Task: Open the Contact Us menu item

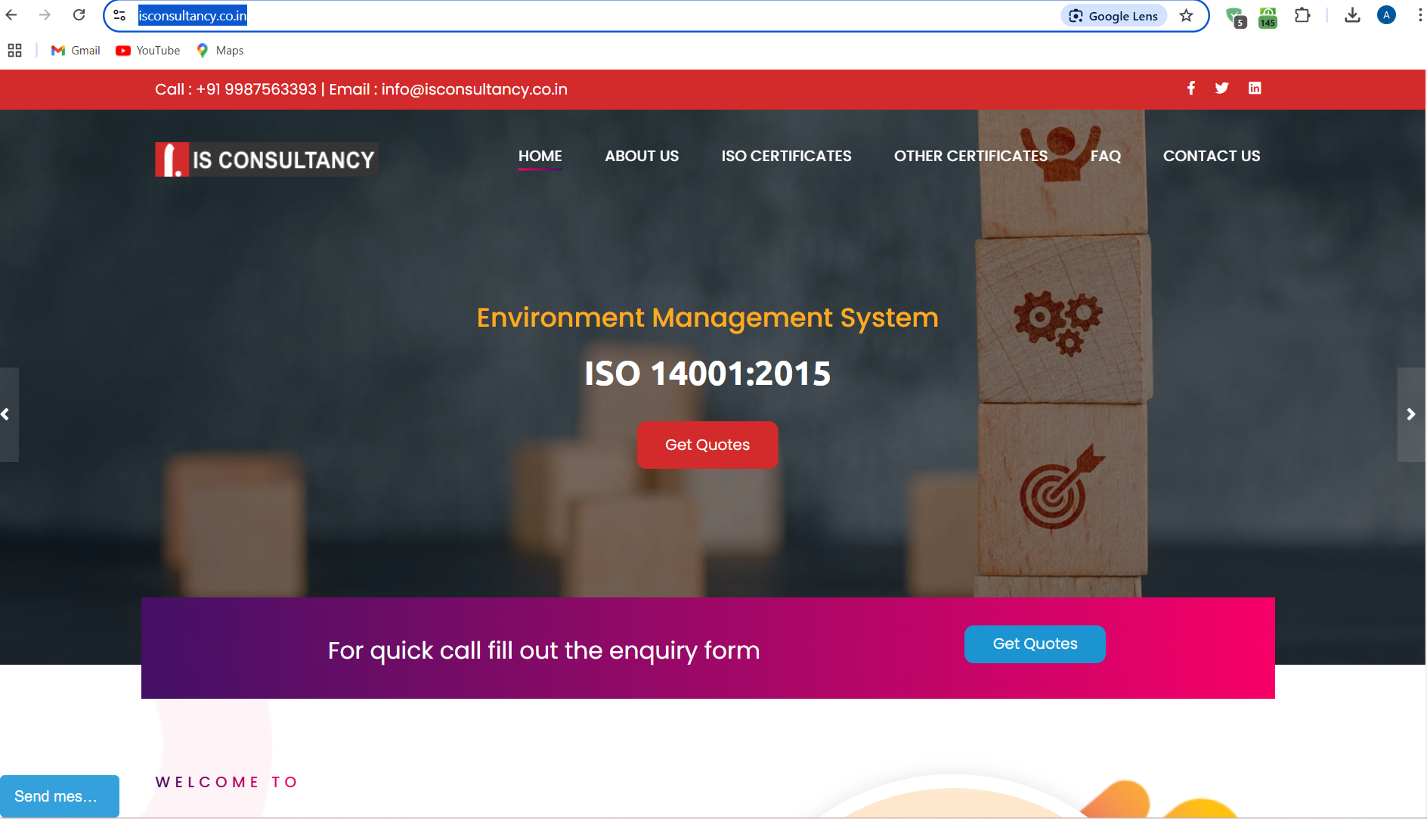Action: [x=1211, y=156]
